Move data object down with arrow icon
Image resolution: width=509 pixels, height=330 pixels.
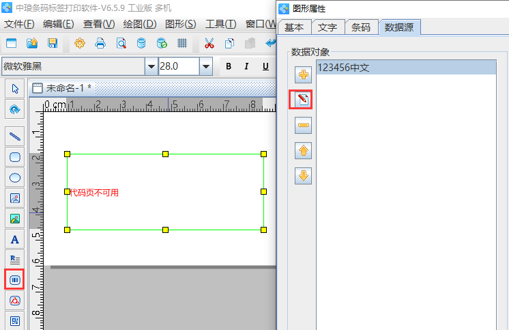click(304, 176)
